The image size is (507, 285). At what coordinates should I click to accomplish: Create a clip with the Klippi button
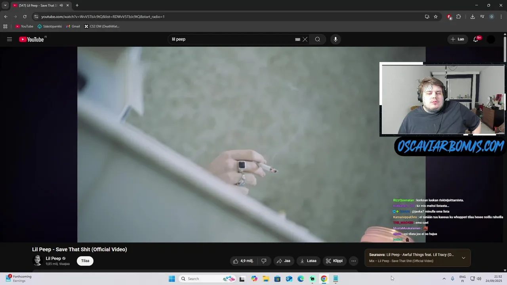pyautogui.click(x=334, y=261)
